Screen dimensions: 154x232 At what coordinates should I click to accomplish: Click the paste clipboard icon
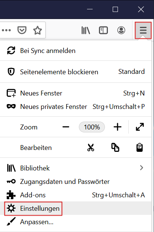(139, 147)
